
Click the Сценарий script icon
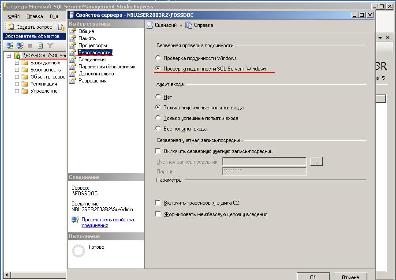click(x=150, y=25)
